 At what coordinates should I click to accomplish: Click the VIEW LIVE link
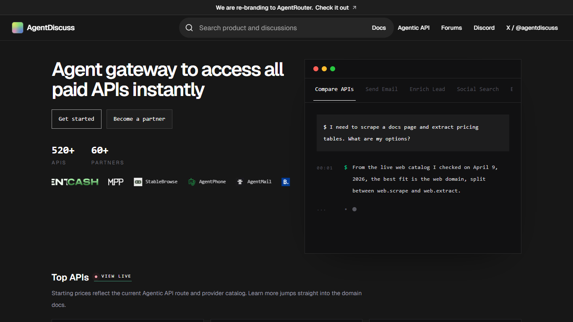113,276
